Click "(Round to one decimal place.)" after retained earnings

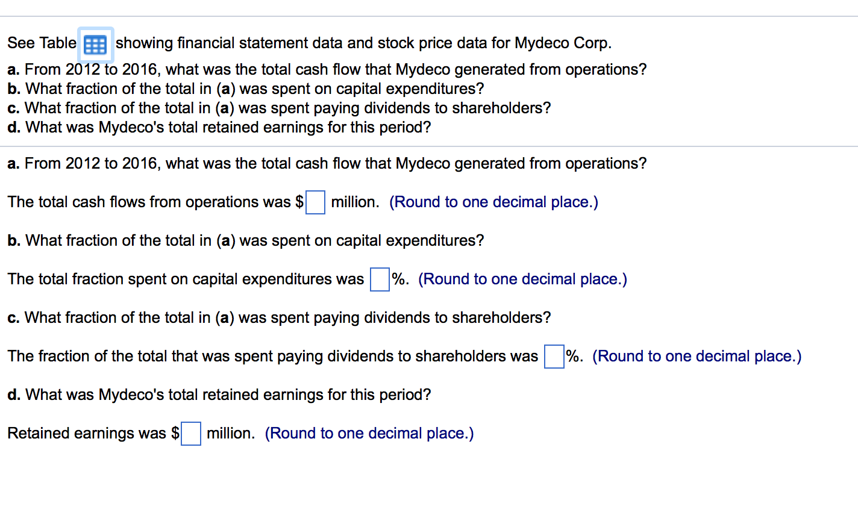coord(369,433)
